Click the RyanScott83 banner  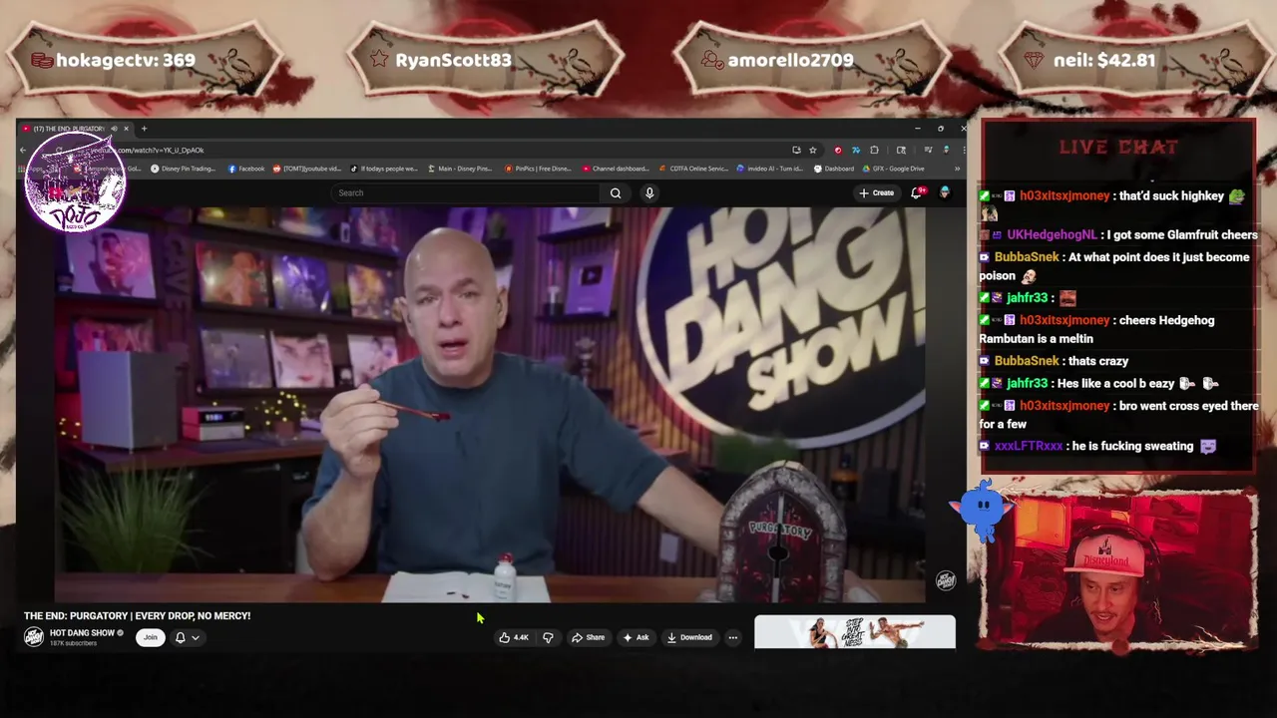point(486,60)
